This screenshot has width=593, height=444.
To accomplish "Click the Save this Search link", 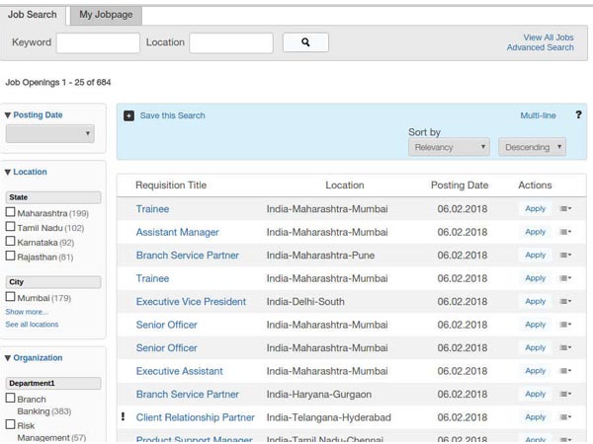I will (172, 115).
